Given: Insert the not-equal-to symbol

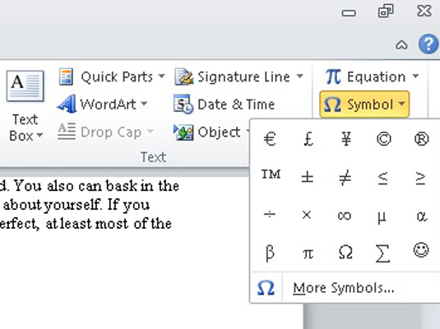Looking at the screenshot, I should pos(345,178).
